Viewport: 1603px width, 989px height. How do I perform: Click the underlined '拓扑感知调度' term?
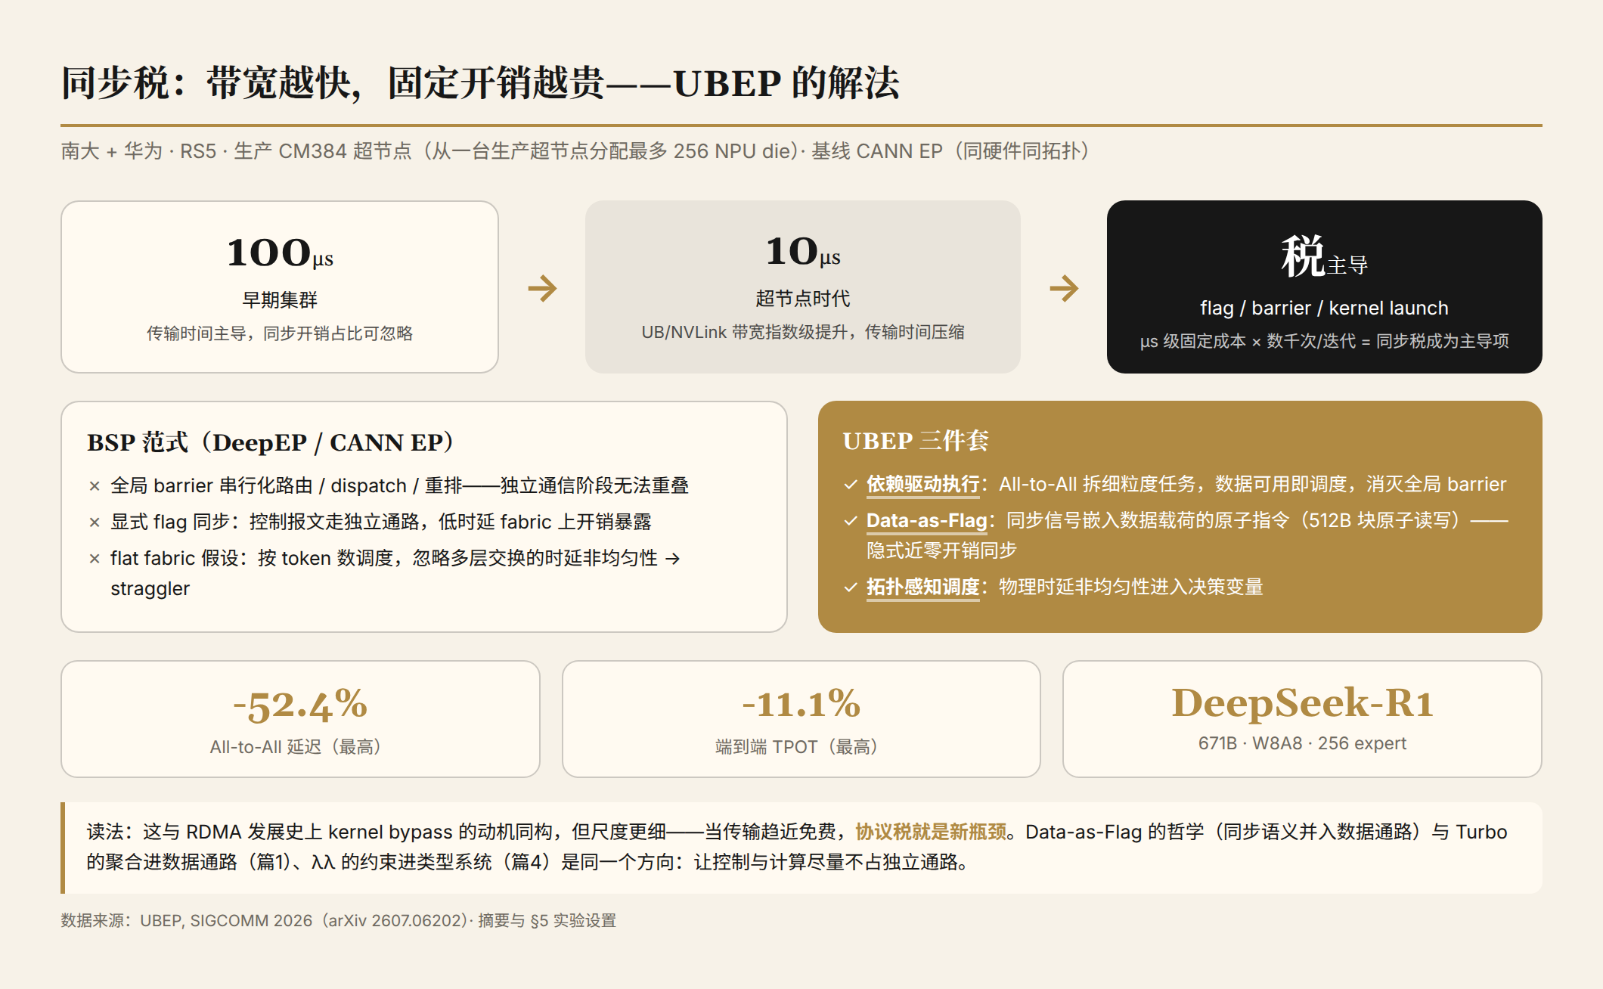923,588
